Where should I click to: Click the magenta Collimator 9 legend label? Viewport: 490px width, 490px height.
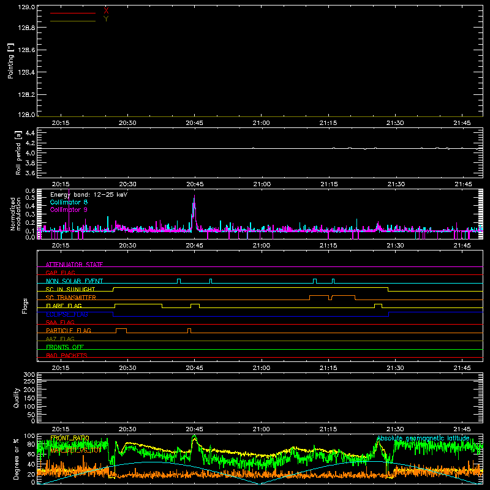click(69, 209)
